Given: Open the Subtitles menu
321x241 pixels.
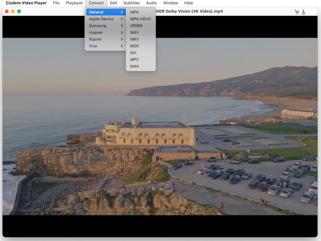Looking at the screenshot, I should coord(132,3).
